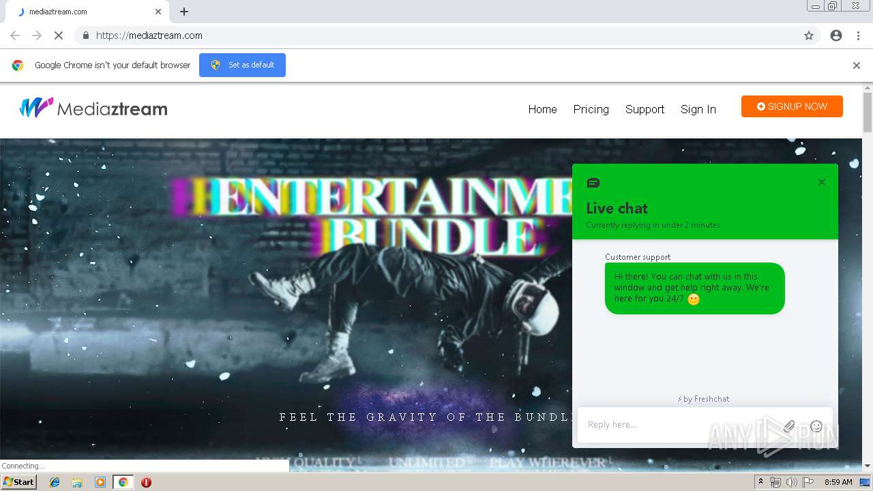Screen dimensions: 873x491
Task: Click the SIGNUP NOW button
Action: pyautogui.click(x=792, y=106)
